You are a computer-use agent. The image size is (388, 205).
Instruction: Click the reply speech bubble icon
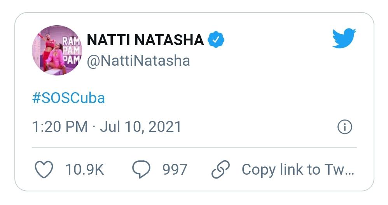pos(141,170)
